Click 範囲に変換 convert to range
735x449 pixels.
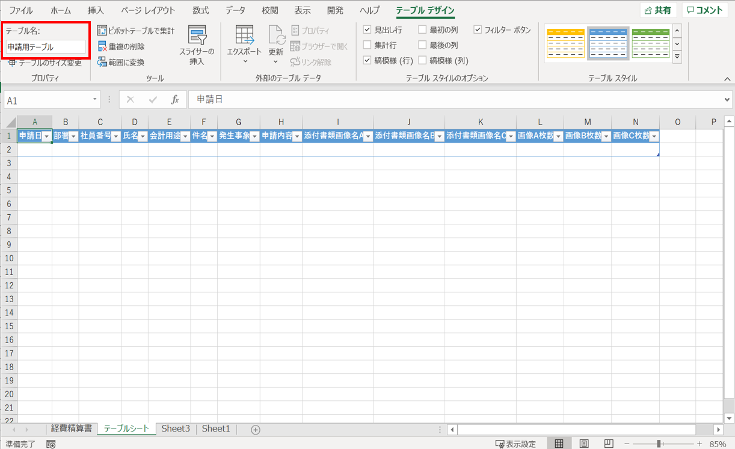[121, 62]
